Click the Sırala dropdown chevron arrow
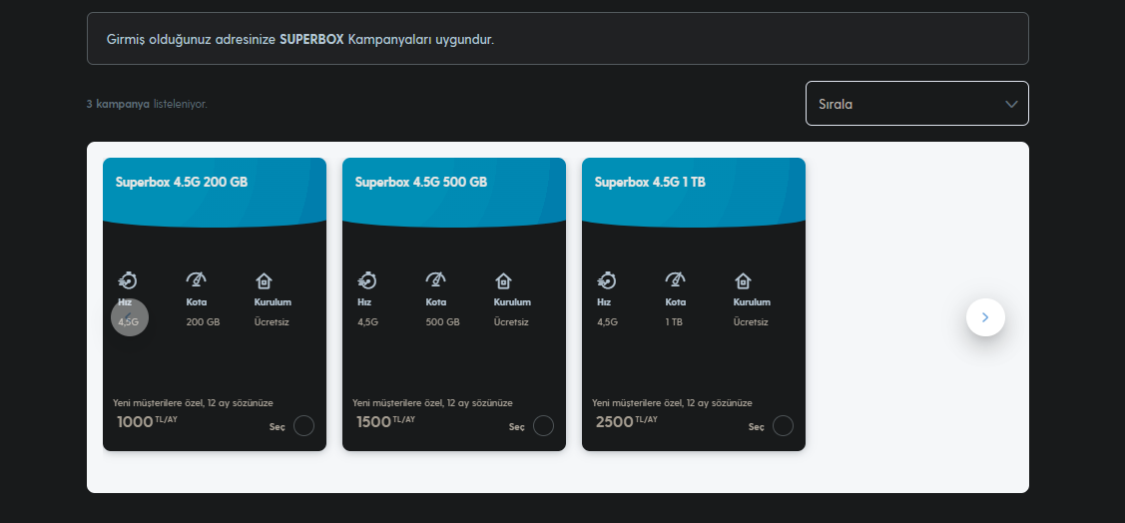 1011,104
